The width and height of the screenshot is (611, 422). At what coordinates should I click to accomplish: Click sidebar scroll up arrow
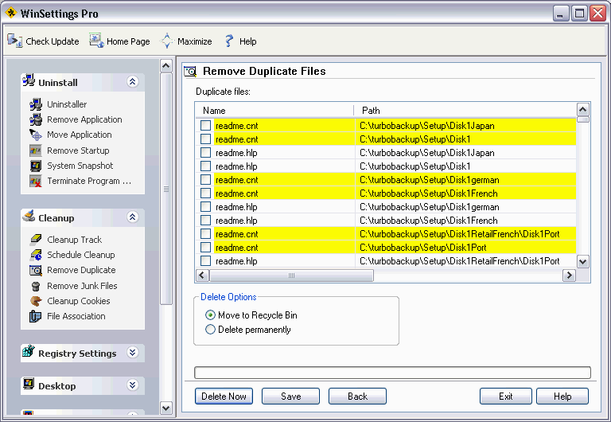tap(166, 65)
